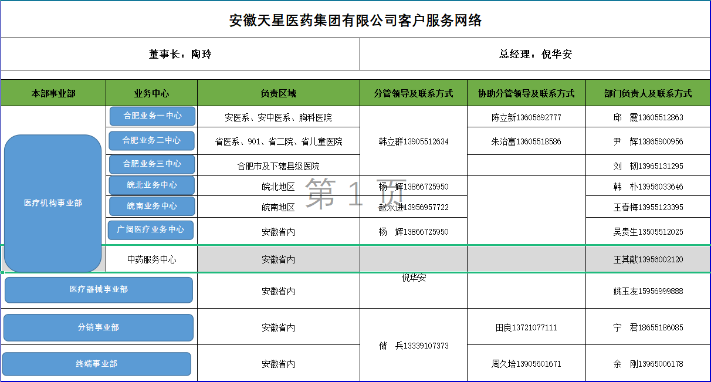This screenshot has height=382, width=711.
Task: Click the 负责区域 column header
Action: [x=279, y=93]
